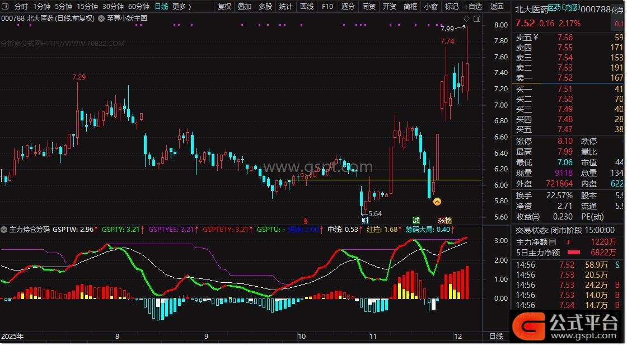Screen dimensions: 627x345
Task: Switch to the 60分钟 period tab
Action: click(x=139, y=7)
